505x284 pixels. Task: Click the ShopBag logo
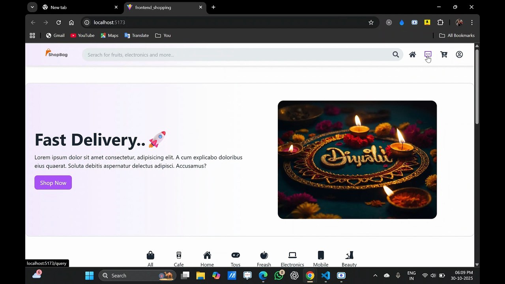click(56, 54)
